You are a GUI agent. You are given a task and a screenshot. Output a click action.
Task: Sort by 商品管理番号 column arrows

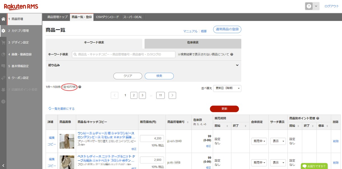187,122
